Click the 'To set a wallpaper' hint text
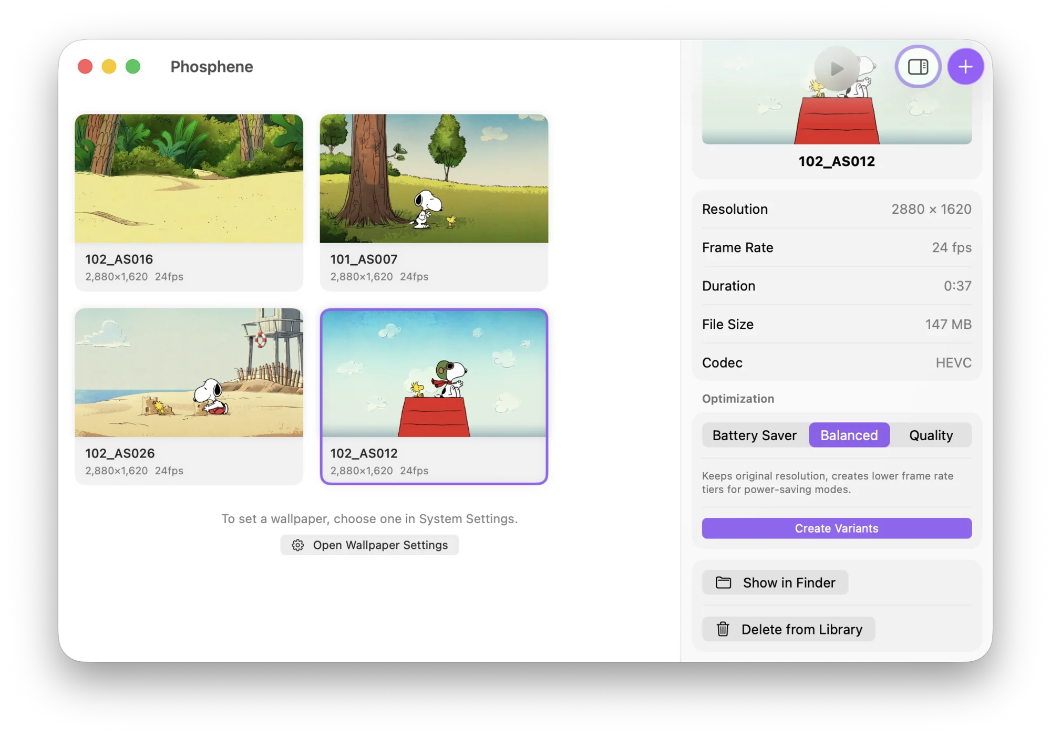 click(x=369, y=519)
